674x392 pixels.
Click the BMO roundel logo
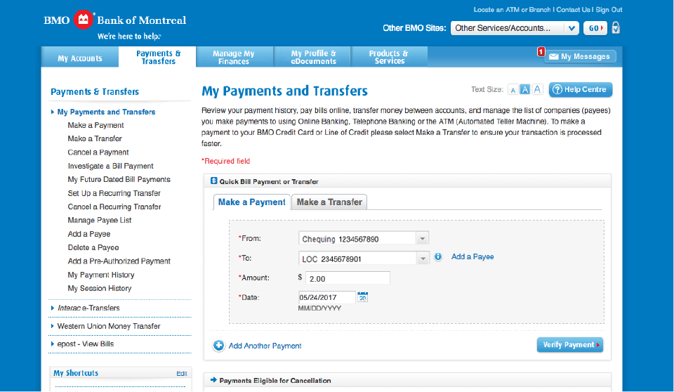(84, 20)
